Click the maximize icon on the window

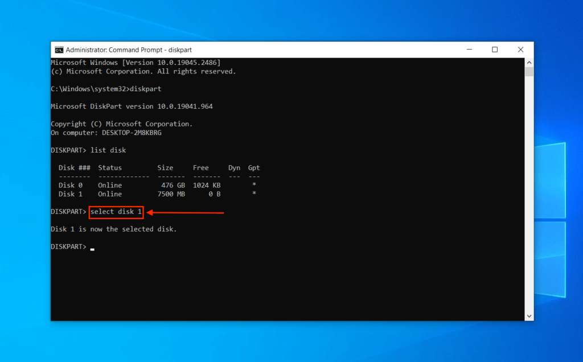point(495,50)
